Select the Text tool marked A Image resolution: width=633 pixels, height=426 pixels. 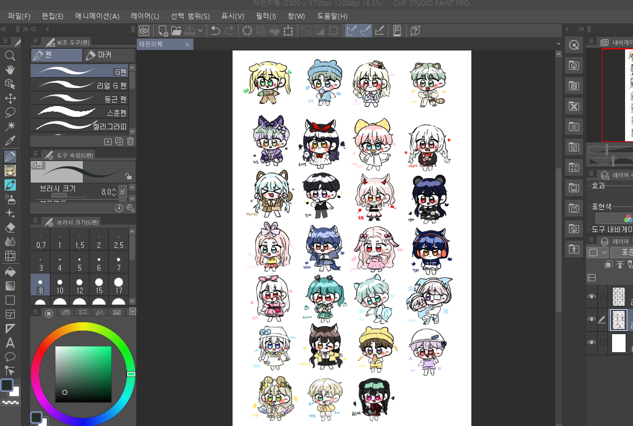click(x=10, y=343)
